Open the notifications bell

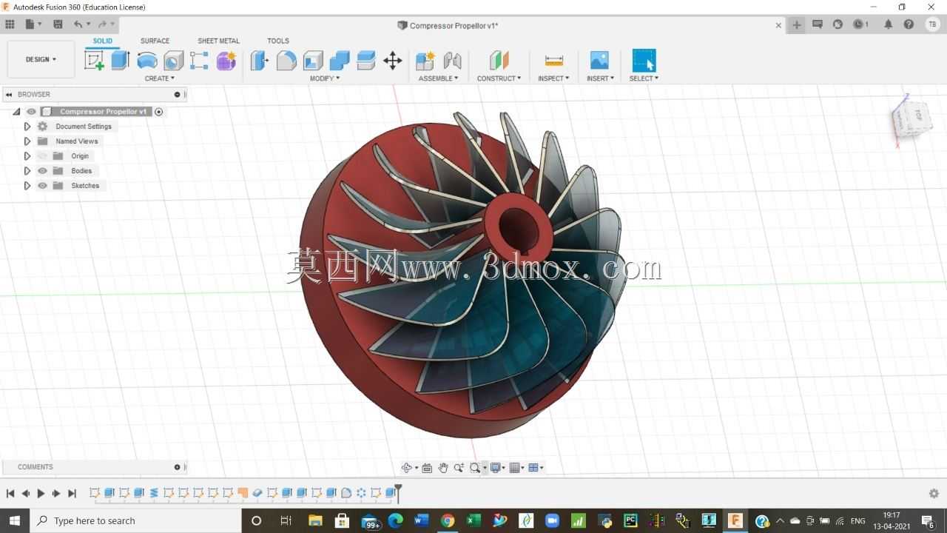coord(889,24)
